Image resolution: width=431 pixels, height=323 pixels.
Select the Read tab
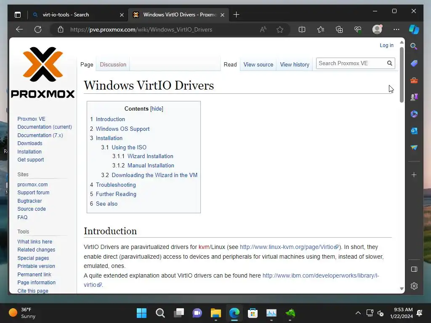coord(230,64)
